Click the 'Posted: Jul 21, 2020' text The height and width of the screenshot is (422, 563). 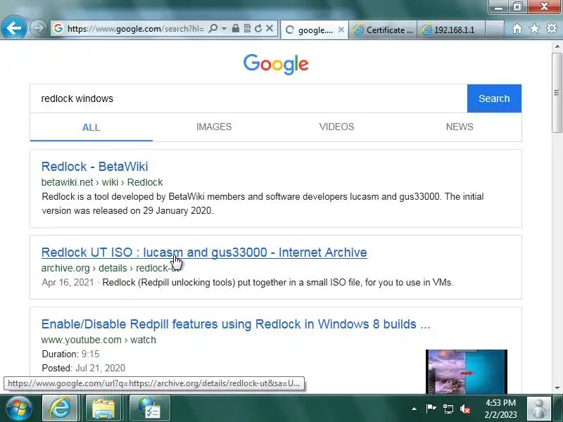[x=84, y=368]
